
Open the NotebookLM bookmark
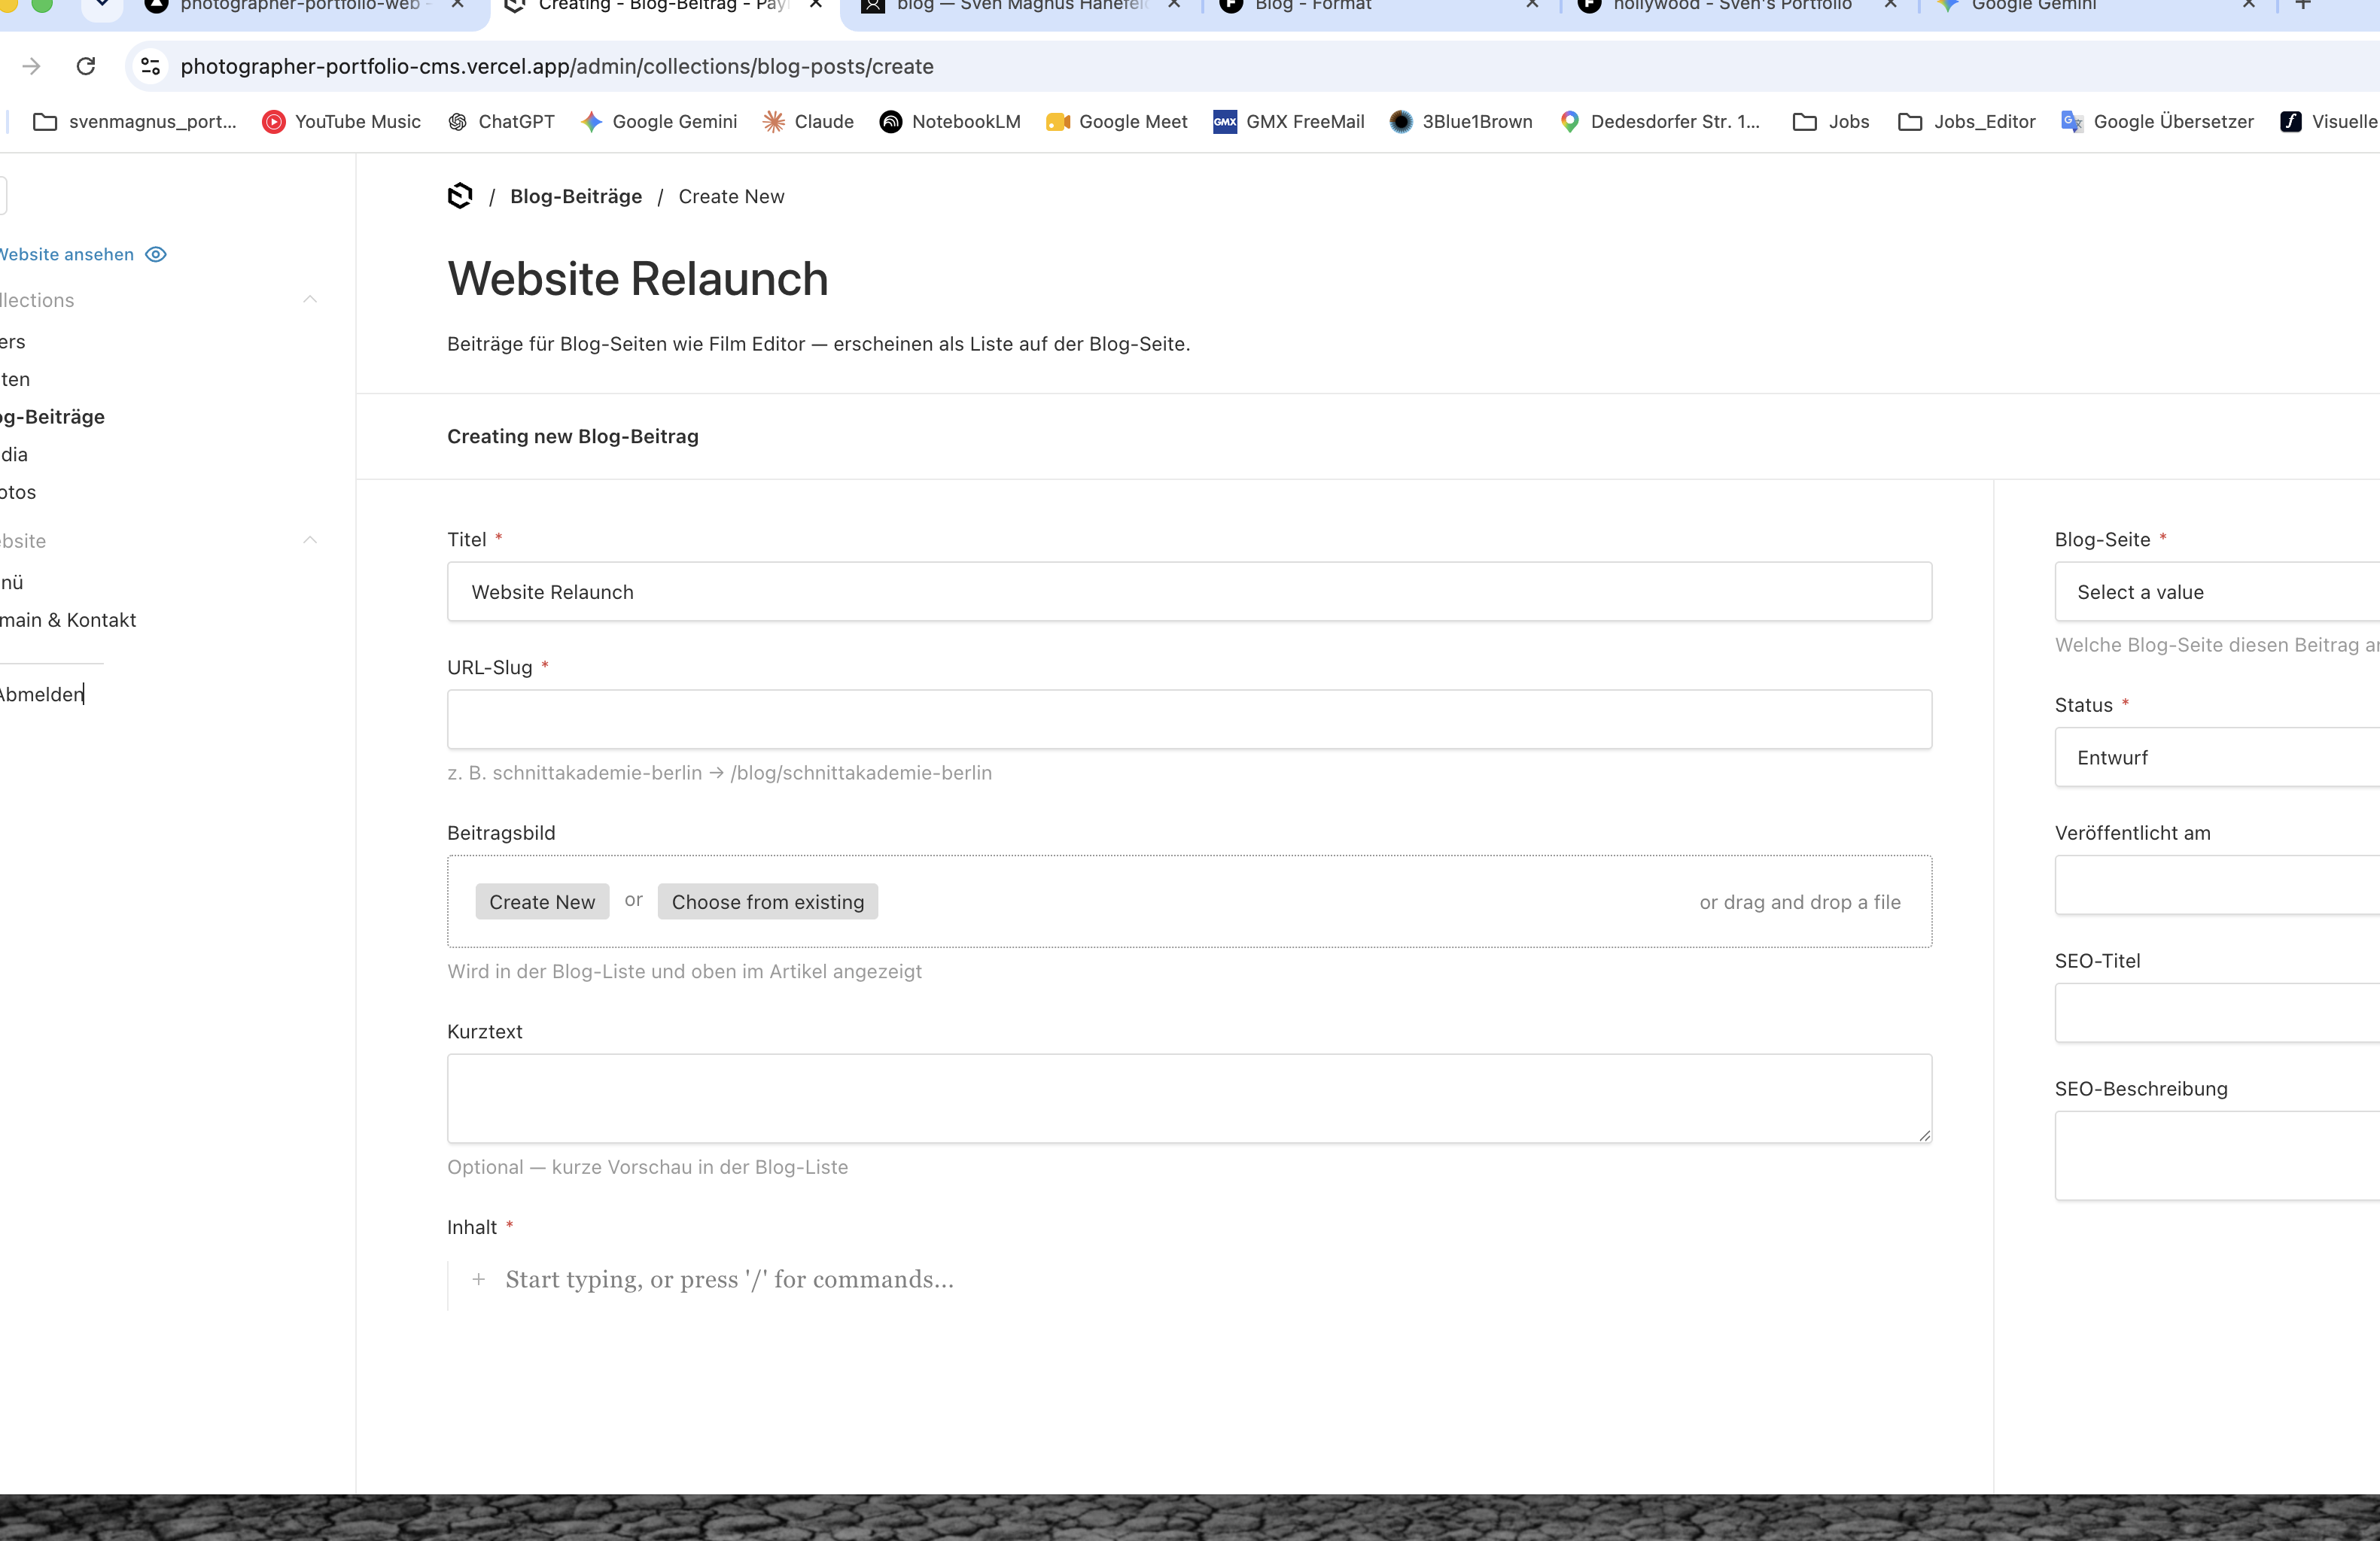tap(950, 122)
